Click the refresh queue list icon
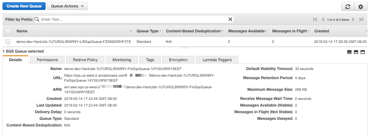The height and width of the screenshot is (137, 370). (348, 7)
